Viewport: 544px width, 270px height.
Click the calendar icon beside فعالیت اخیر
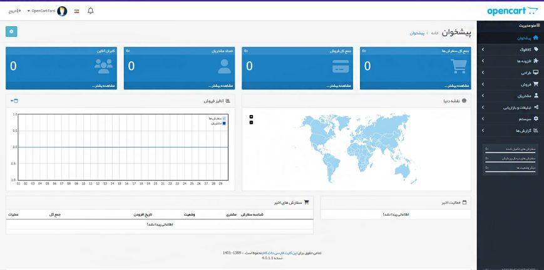464,202
